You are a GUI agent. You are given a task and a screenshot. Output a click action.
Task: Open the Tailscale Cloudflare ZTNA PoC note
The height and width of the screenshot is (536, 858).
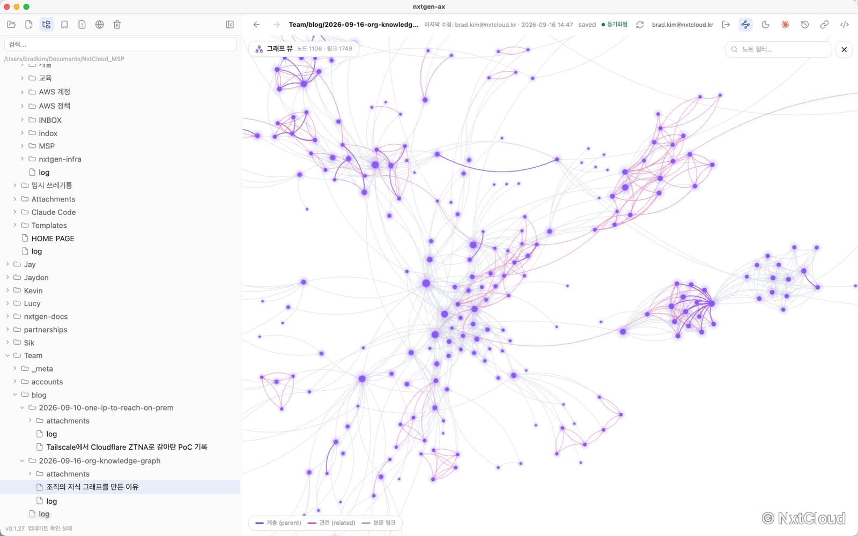pos(127,447)
